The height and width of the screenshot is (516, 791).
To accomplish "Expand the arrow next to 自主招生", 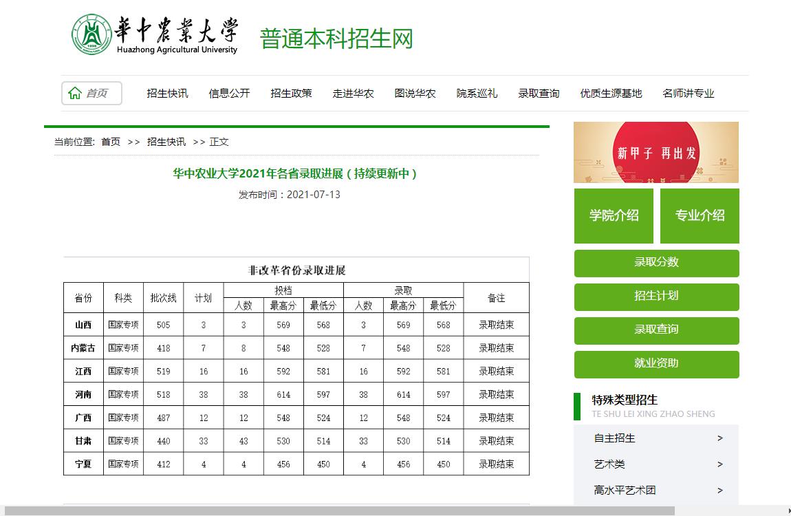I will [x=720, y=438].
